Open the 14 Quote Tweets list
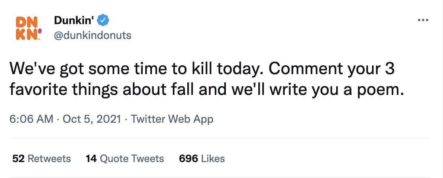 pos(125,159)
